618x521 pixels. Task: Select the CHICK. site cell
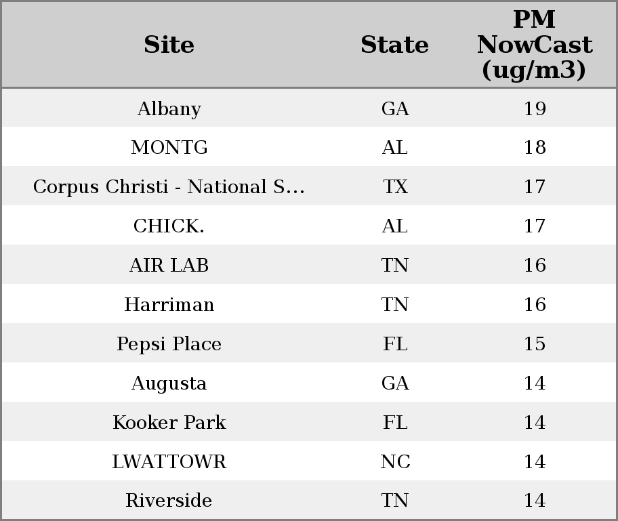[169, 226]
